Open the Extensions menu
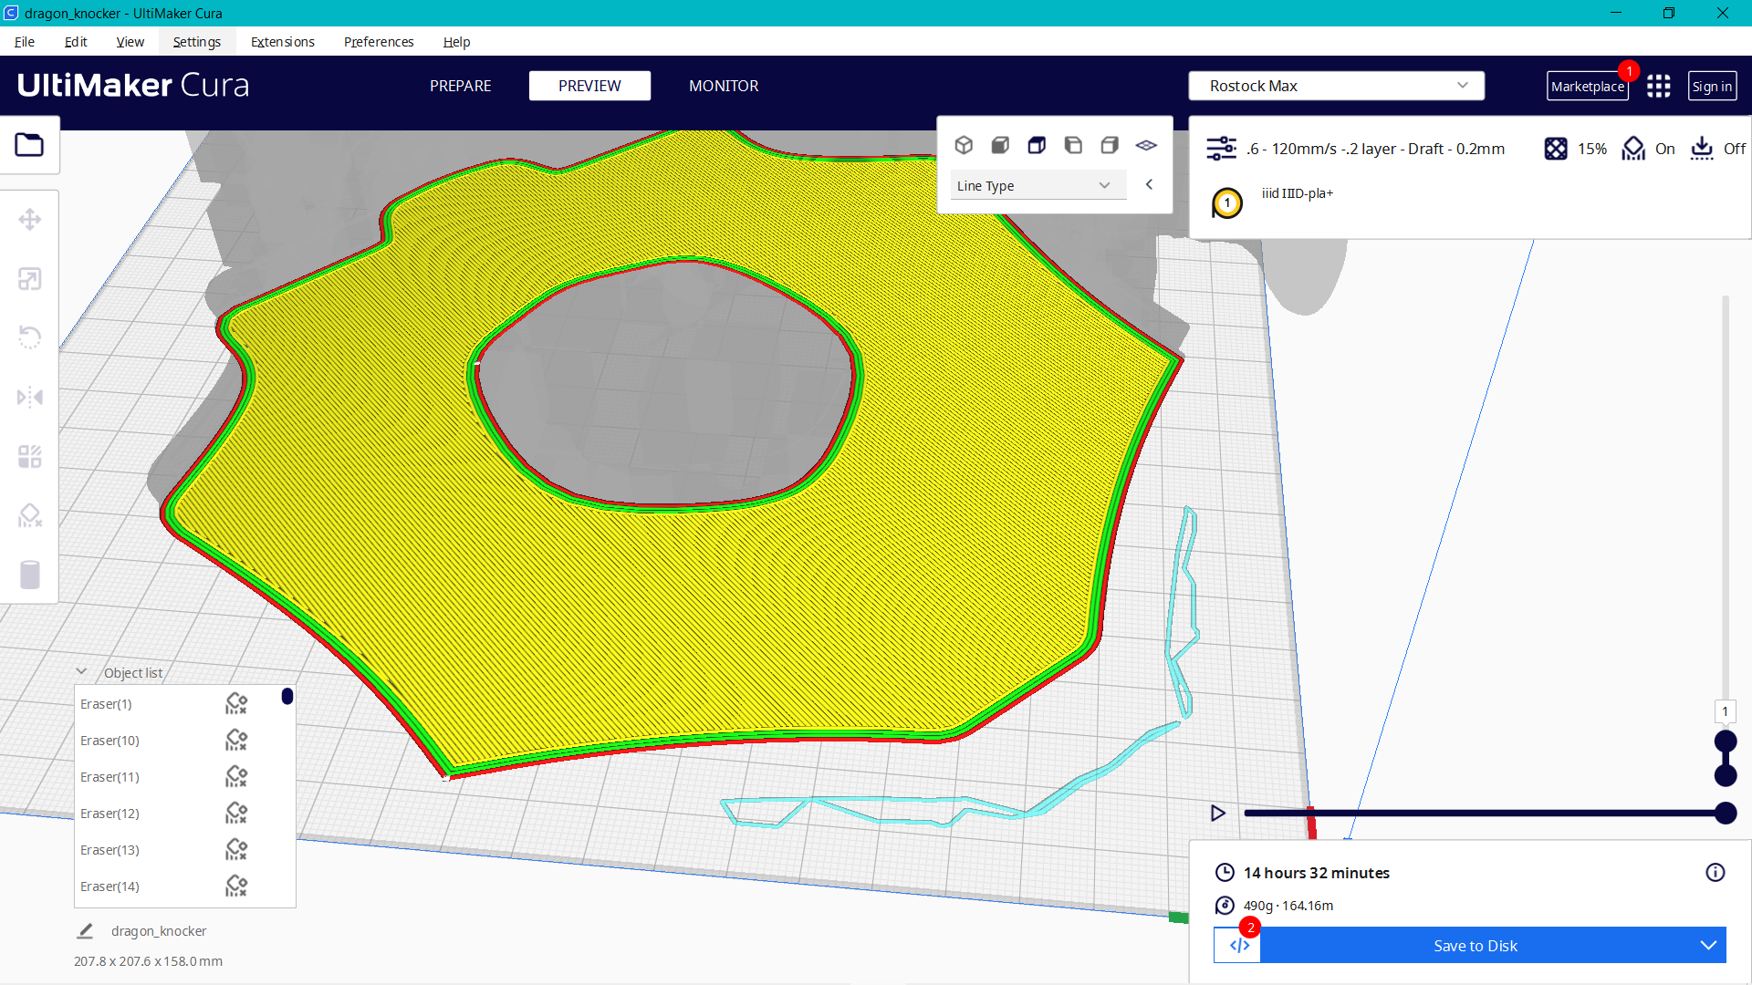The height and width of the screenshot is (985, 1752). click(282, 41)
